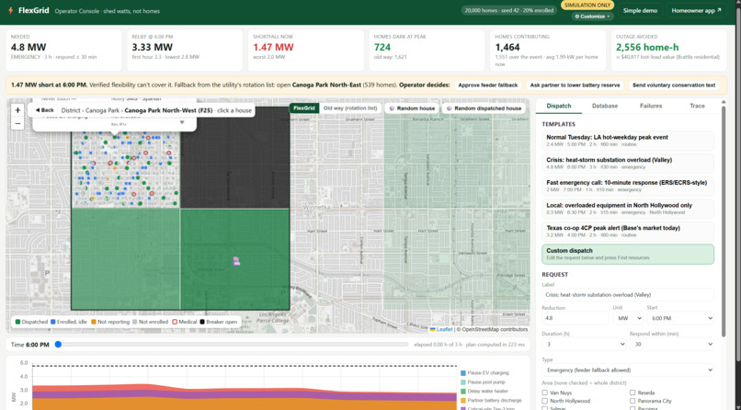Click the Leaflet attribution link
The height and width of the screenshot is (410, 741).
[x=444, y=330]
